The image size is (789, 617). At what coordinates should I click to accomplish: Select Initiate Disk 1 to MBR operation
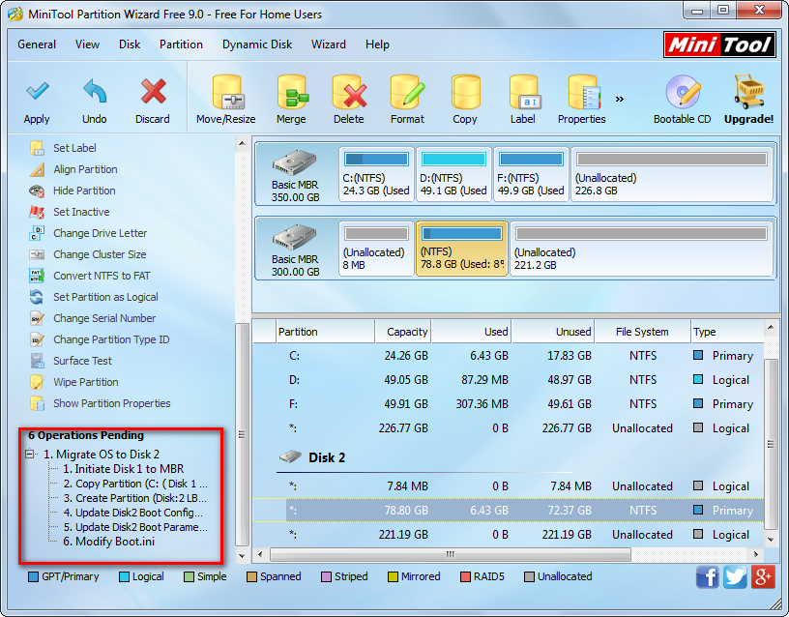124,468
